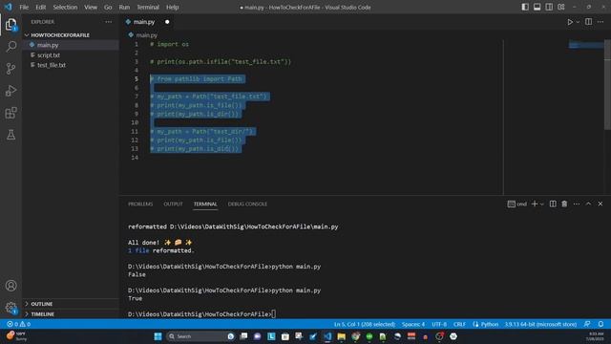Select the TERMINAL tab
Screen dimensions: 611x344
coord(205,204)
